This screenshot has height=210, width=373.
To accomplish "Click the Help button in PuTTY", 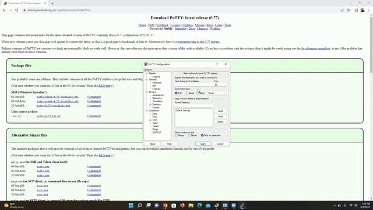I will click(169, 144).
